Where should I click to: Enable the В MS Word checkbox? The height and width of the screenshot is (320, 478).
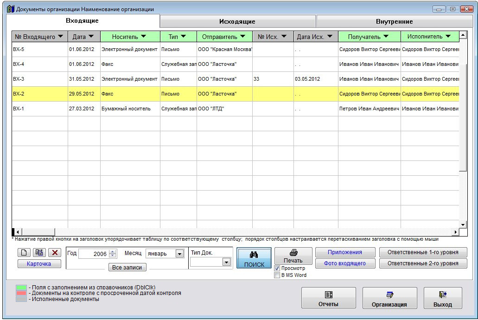coord(277,275)
